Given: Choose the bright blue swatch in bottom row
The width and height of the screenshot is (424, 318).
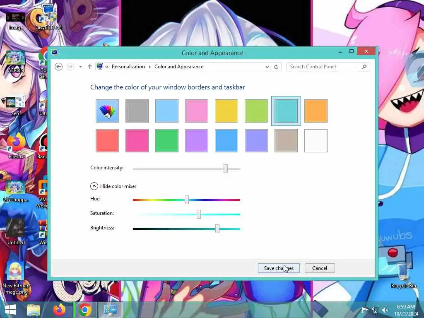Looking at the screenshot, I should 226,141.
